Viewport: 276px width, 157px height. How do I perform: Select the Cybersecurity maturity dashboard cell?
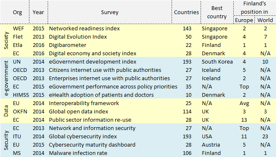point(92,145)
